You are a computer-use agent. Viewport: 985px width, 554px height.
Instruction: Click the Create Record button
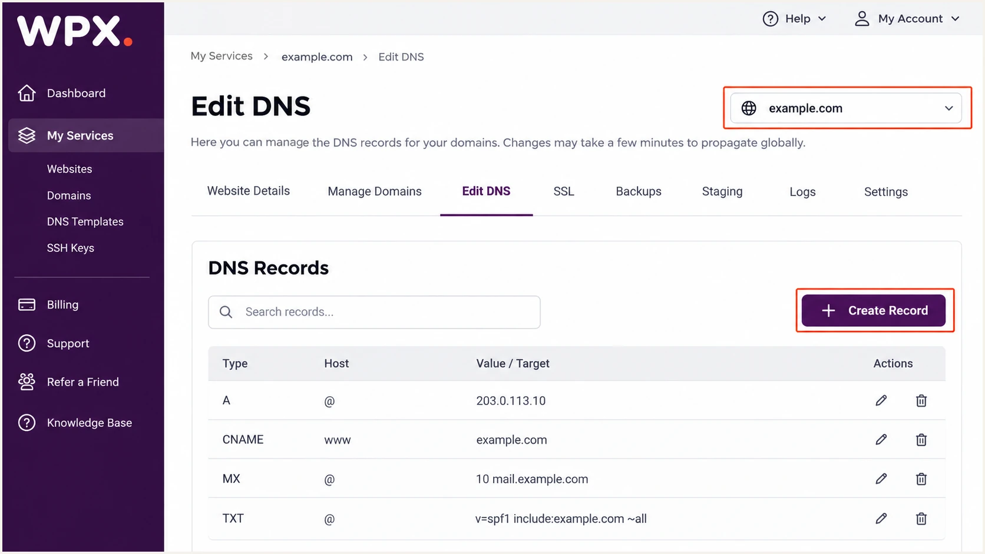874,310
